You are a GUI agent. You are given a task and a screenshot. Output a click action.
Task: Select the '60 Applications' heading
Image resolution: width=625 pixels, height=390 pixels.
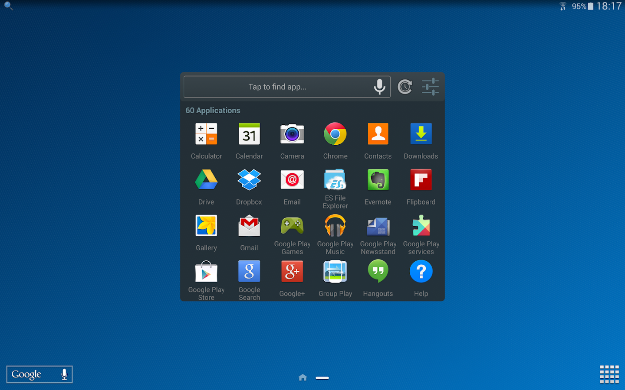click(213, 110)
